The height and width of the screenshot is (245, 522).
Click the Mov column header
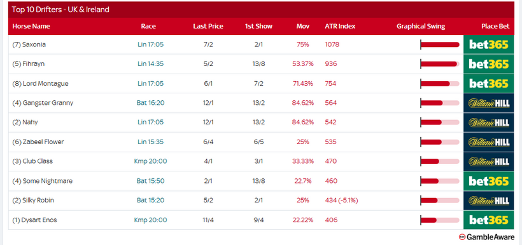(303, 26)
